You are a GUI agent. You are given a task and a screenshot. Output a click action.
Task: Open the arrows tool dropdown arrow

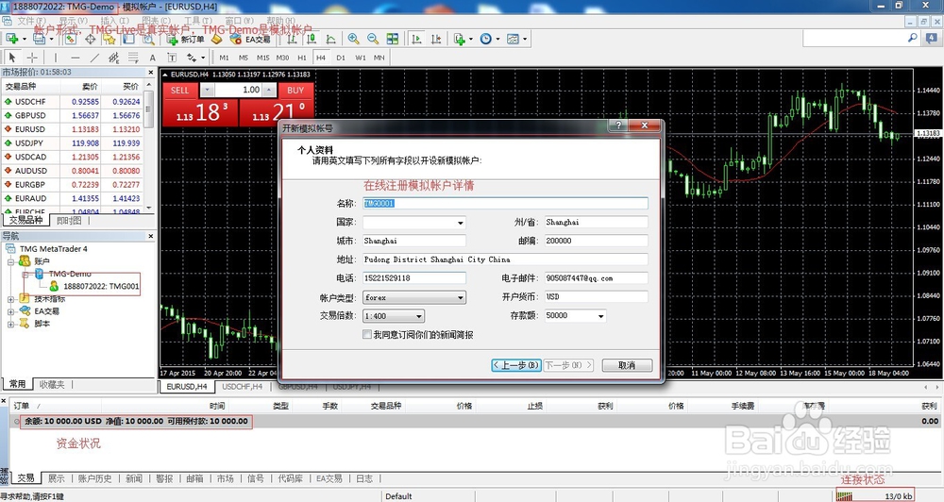pyautogui.click(x=203, y=58)
